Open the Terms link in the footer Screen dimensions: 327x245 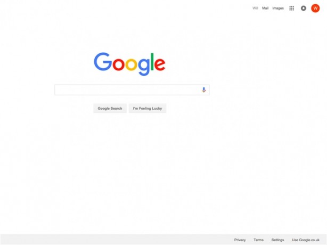(x=259, y=240)
